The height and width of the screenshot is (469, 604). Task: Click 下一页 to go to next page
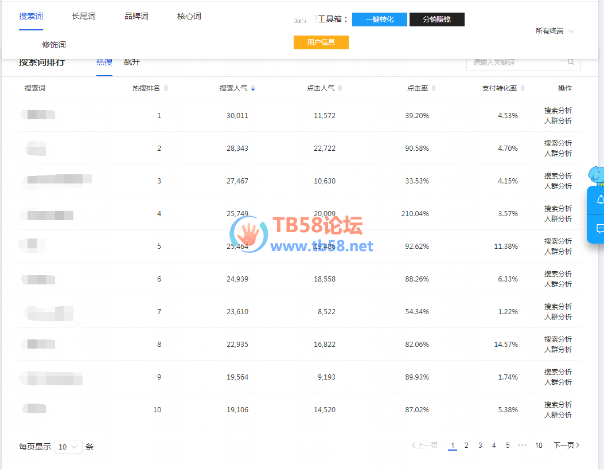566,445
